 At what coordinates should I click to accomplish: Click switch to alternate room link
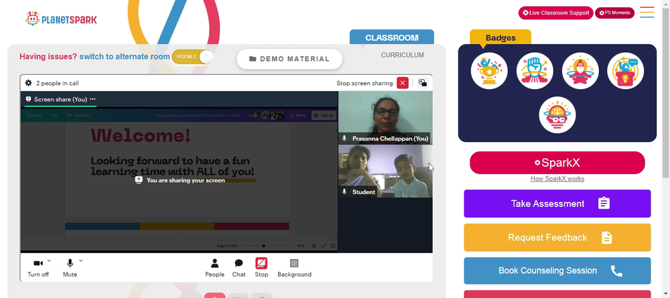pos(125,56)
